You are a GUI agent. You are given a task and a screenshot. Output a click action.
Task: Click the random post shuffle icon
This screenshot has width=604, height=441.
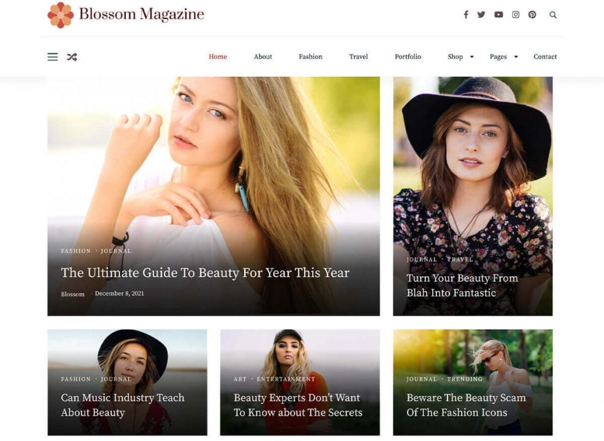coord(72,56)
